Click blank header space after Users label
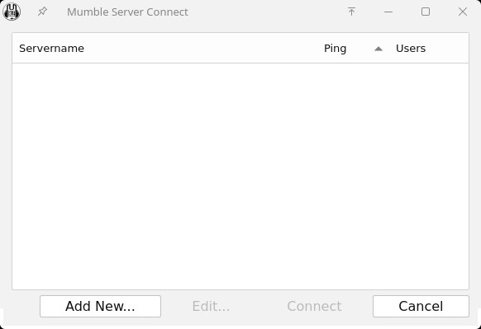Image resolution: width=481 pixels, height=329 pixels. 446,49
